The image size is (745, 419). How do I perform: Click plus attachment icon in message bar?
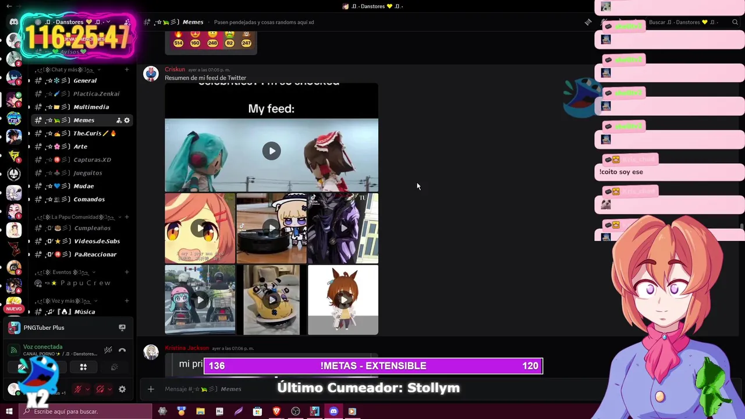point(151,389)
